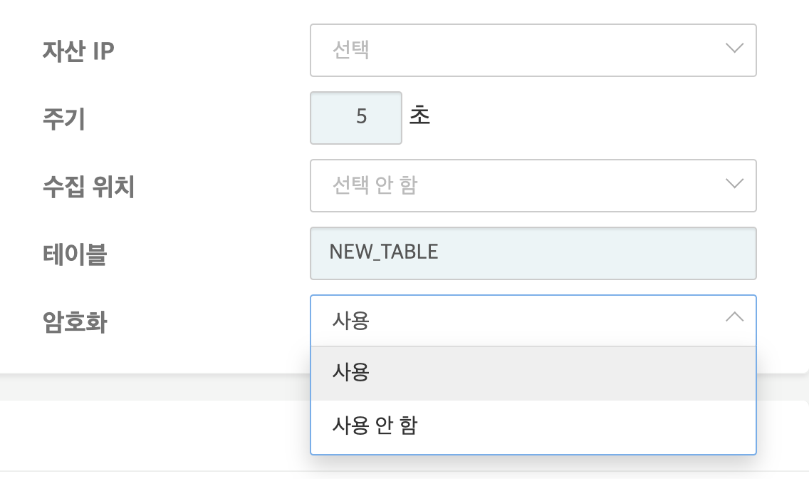Image resolution: width=809 pixels, height=479 pixels.
Task: Click the 자산 IP label
Action: (x=78, y=51)
